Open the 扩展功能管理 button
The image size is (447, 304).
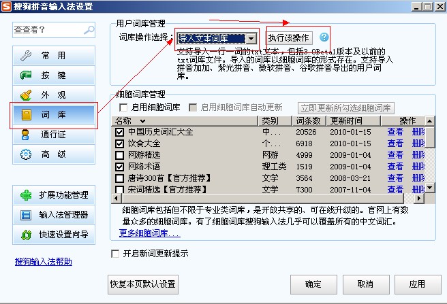[x=54, y=195]
